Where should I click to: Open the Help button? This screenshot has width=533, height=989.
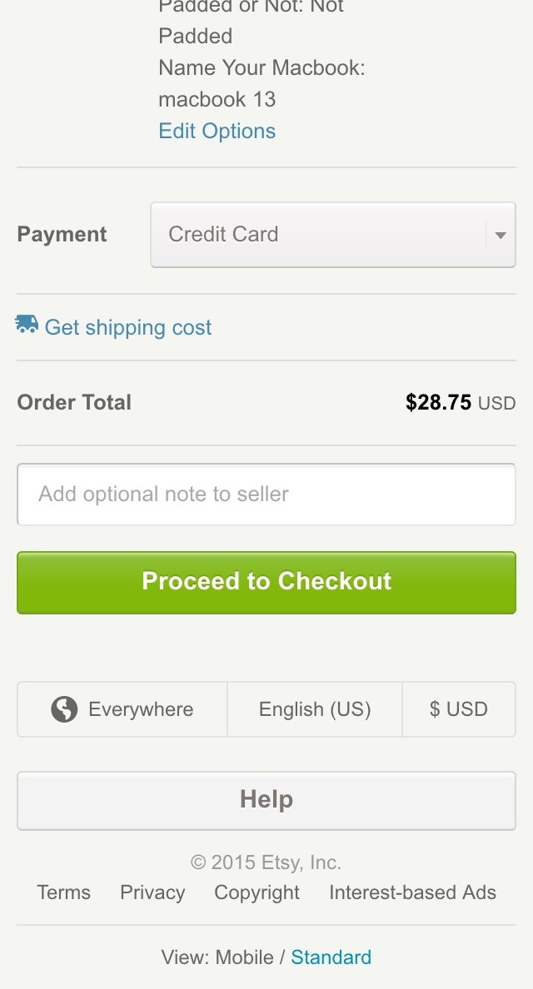click(266, 800)
